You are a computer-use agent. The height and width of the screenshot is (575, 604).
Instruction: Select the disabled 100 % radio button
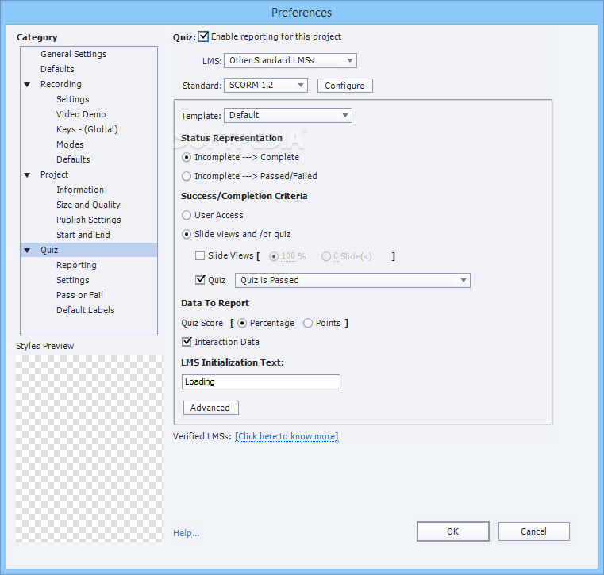pos(274,256)
